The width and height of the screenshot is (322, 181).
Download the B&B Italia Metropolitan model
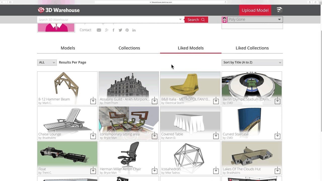pyautogui.click(x=216, y=101)
